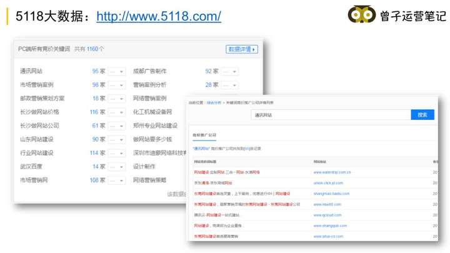Click the 网站地址 column header
The height and width of the screenshot is (253, 450).
click(320, 162)
